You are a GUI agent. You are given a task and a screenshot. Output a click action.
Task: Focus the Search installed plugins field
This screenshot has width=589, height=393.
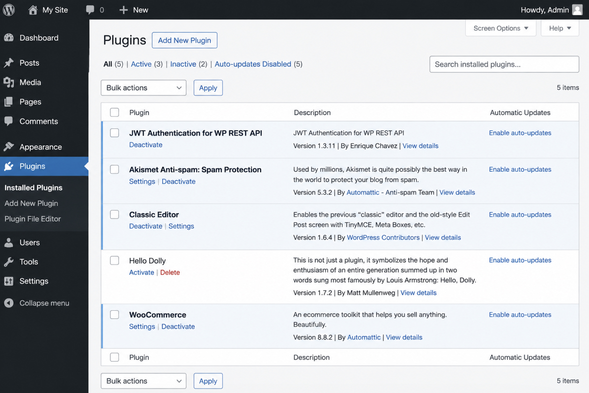click(x=504, y=64)
